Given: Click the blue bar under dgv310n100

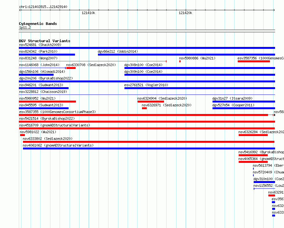Looking at the screenshot, I should (265, 182).
